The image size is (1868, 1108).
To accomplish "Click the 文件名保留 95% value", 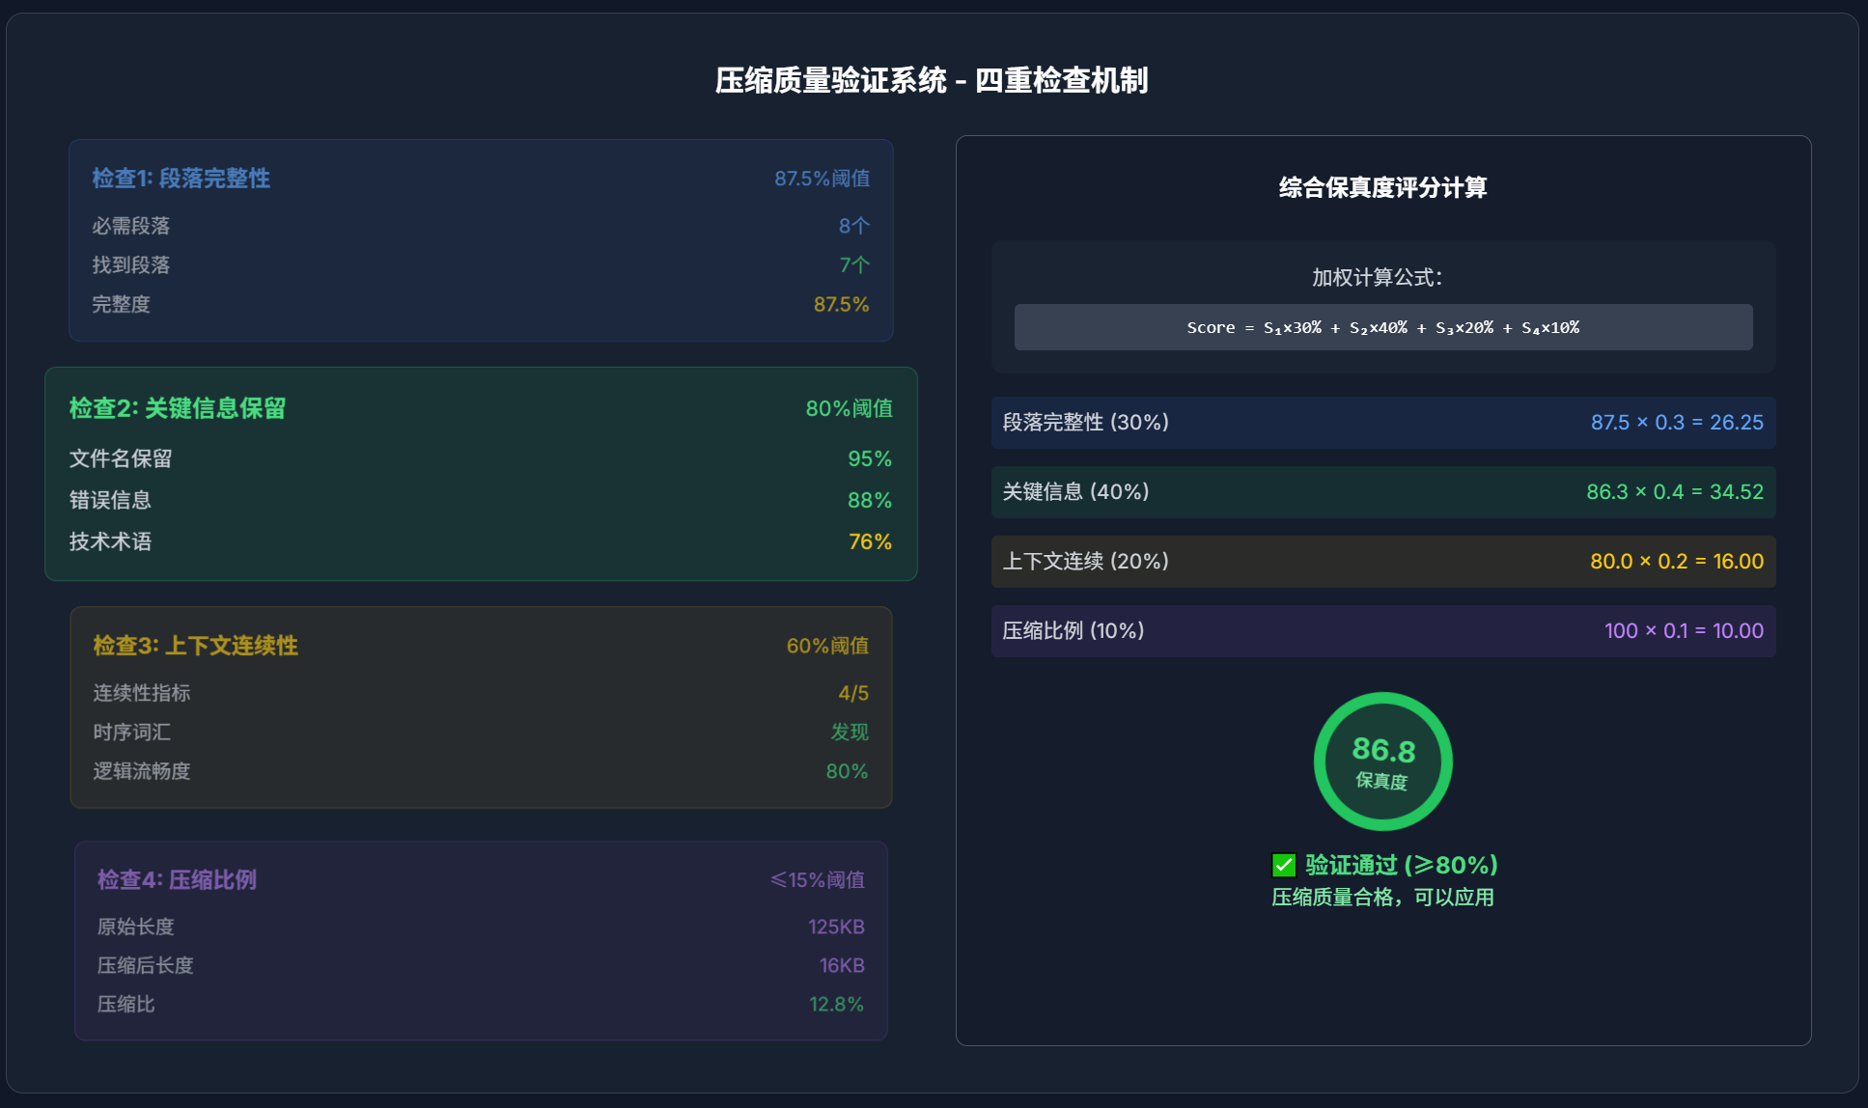I will pos(869,459).
